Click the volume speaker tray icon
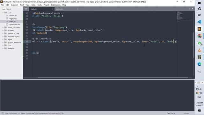The image size is (204, 115). 200,89
